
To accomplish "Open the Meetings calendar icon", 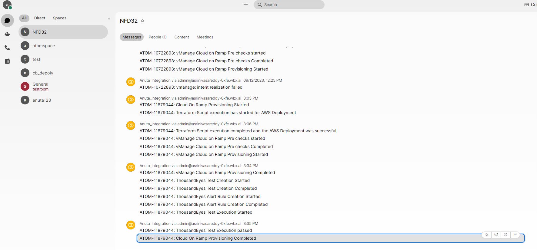I will click(x=7, y=61).
